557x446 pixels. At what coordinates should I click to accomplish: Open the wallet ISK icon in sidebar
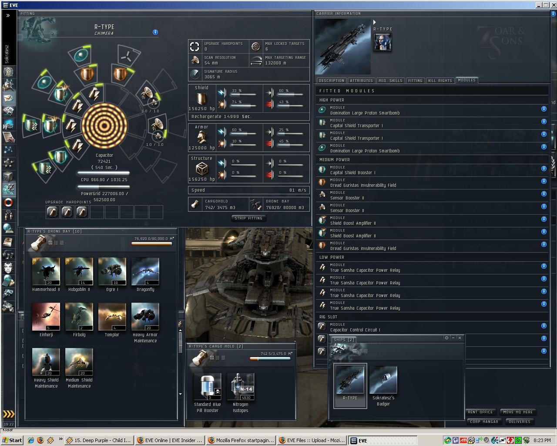pos(8,189)
